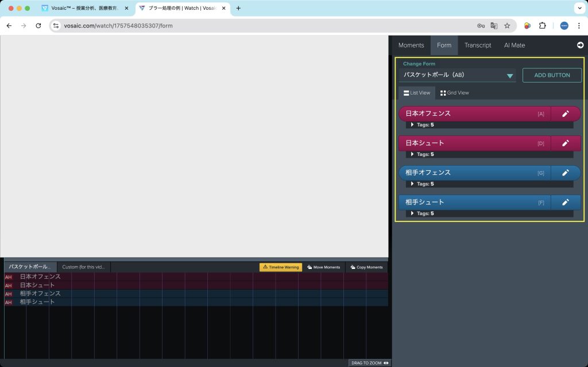Click the Timeline Warning indicator
Screen dimensions: 588x367
281,267
